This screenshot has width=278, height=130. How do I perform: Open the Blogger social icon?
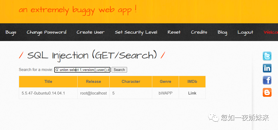point(267,92)
